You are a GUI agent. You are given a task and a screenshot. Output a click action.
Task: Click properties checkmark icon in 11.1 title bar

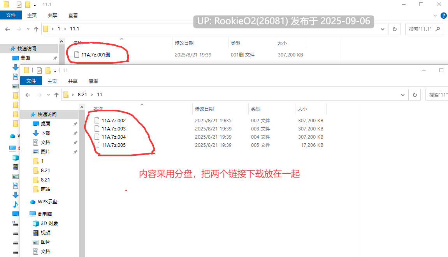[19, 5]
